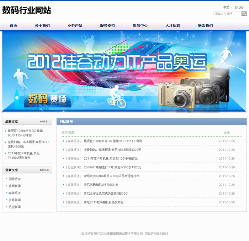
Task: Click the 网站新闻 panel header
Action: click(152, 122)
